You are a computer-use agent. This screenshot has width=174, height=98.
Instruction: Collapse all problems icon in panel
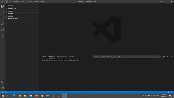click(164, 57)
